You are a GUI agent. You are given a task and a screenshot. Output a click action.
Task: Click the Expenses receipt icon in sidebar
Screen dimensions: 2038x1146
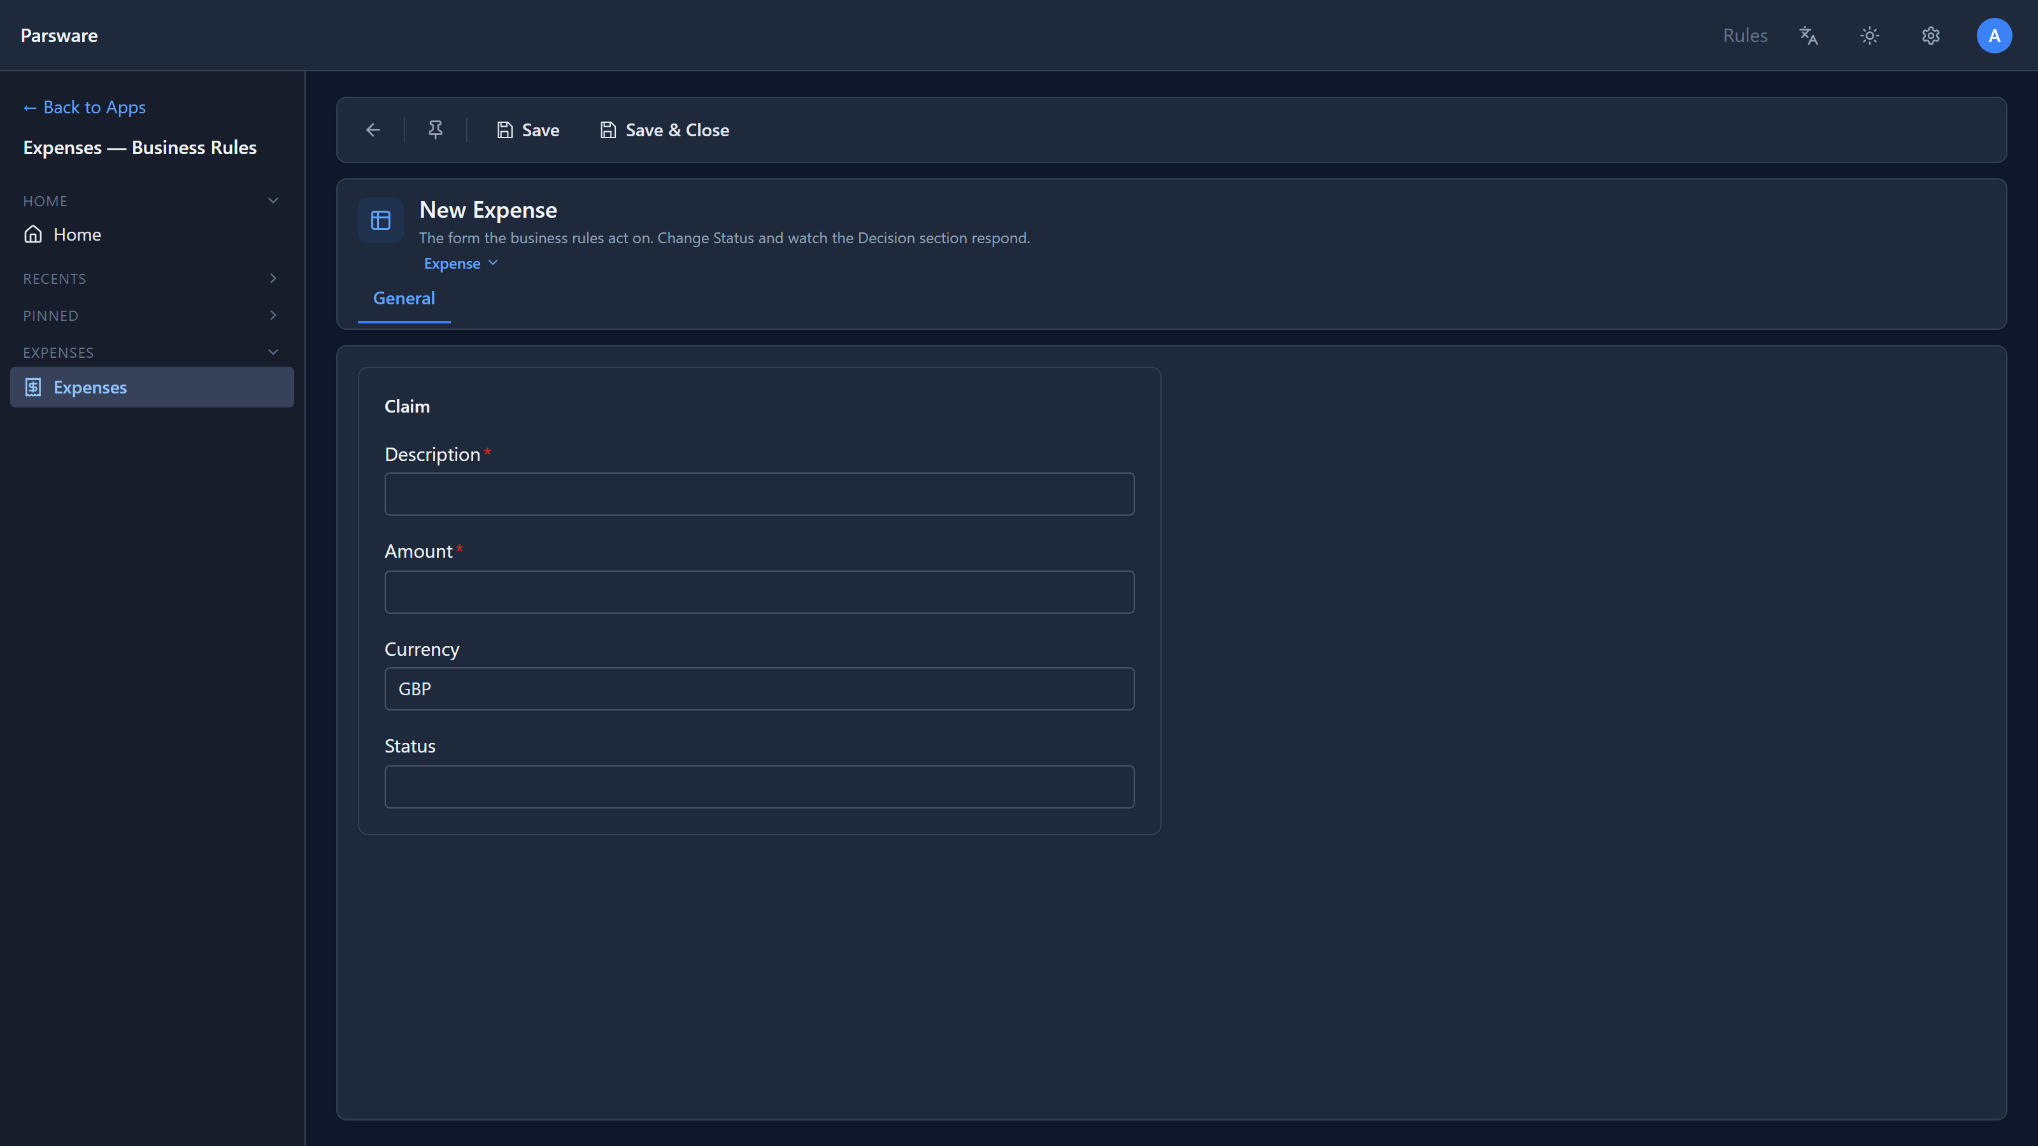pos(33,386)
